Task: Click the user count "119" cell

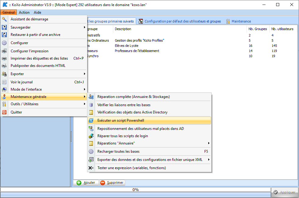Action: coord(274,51)
